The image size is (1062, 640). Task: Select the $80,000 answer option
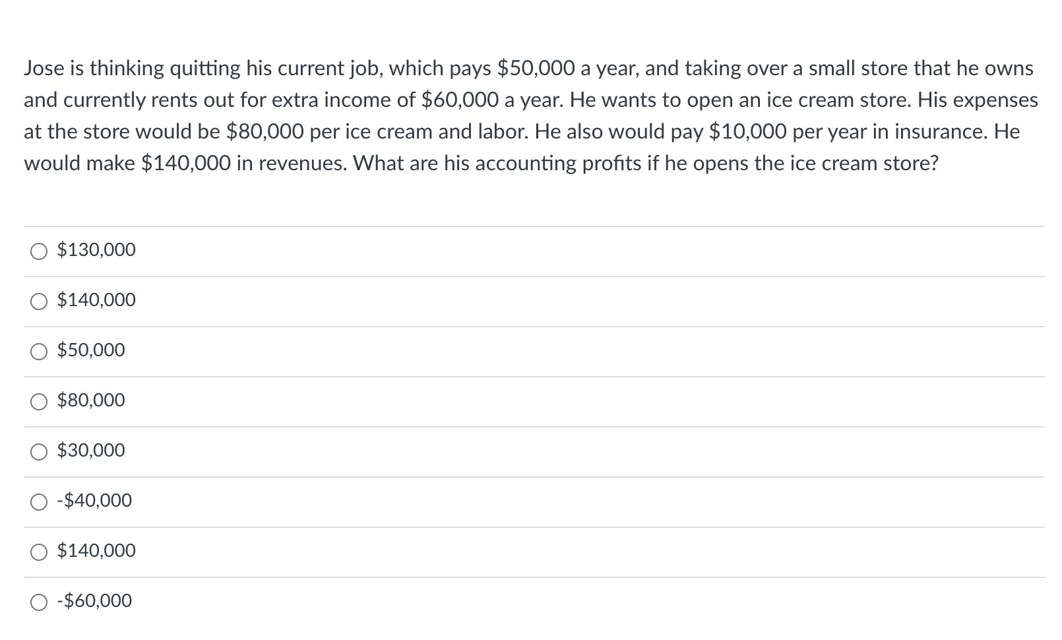(40, 402)
